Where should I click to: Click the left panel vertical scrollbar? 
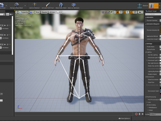(x=12, y=36)
